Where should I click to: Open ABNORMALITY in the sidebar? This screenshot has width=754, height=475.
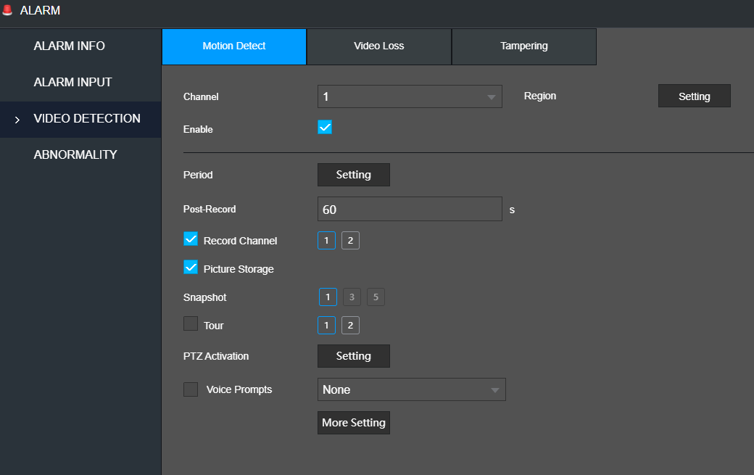[x=80, y=155]
